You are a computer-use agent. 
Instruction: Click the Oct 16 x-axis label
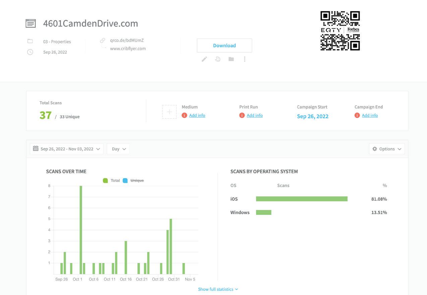click(126, 279)
